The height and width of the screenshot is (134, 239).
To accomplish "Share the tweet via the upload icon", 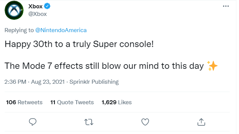I will pos(201,122).
